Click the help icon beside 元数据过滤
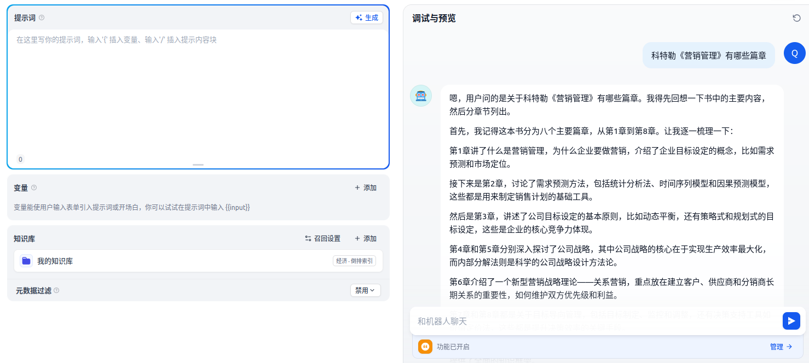809x363 pixels. click(x=56, y=290)
